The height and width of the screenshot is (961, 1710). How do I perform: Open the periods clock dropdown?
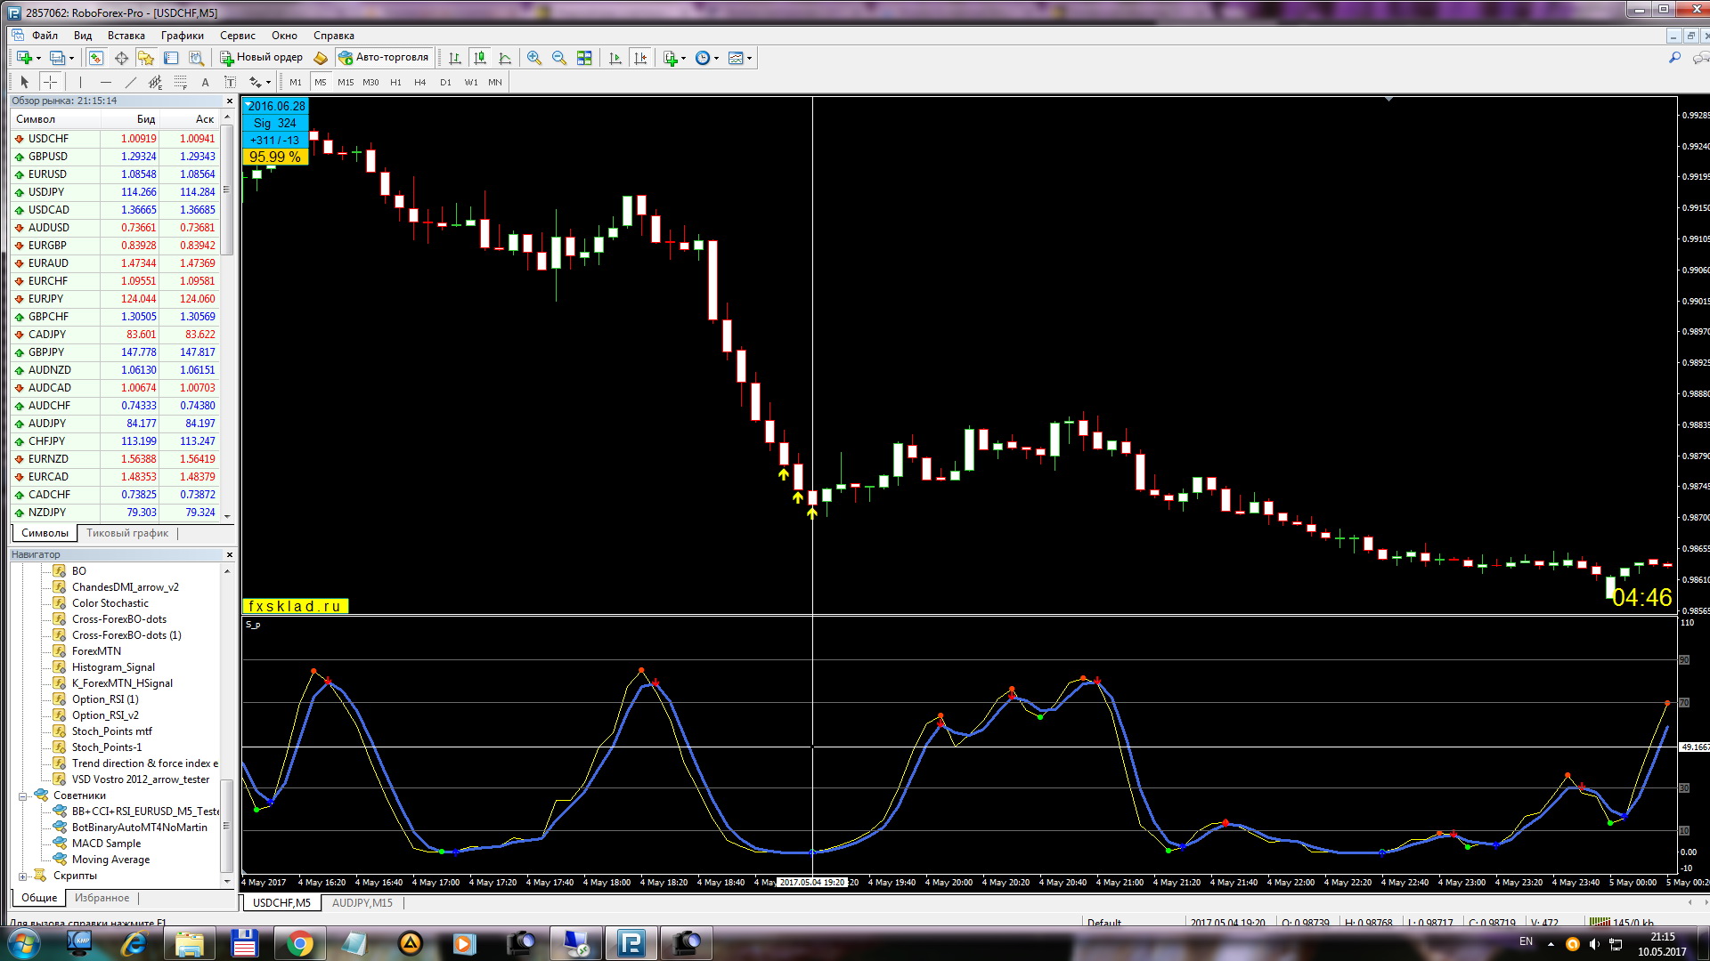point(716,58)
